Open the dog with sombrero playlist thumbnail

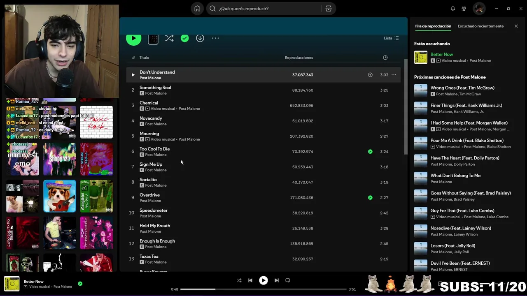click(60, 196)
